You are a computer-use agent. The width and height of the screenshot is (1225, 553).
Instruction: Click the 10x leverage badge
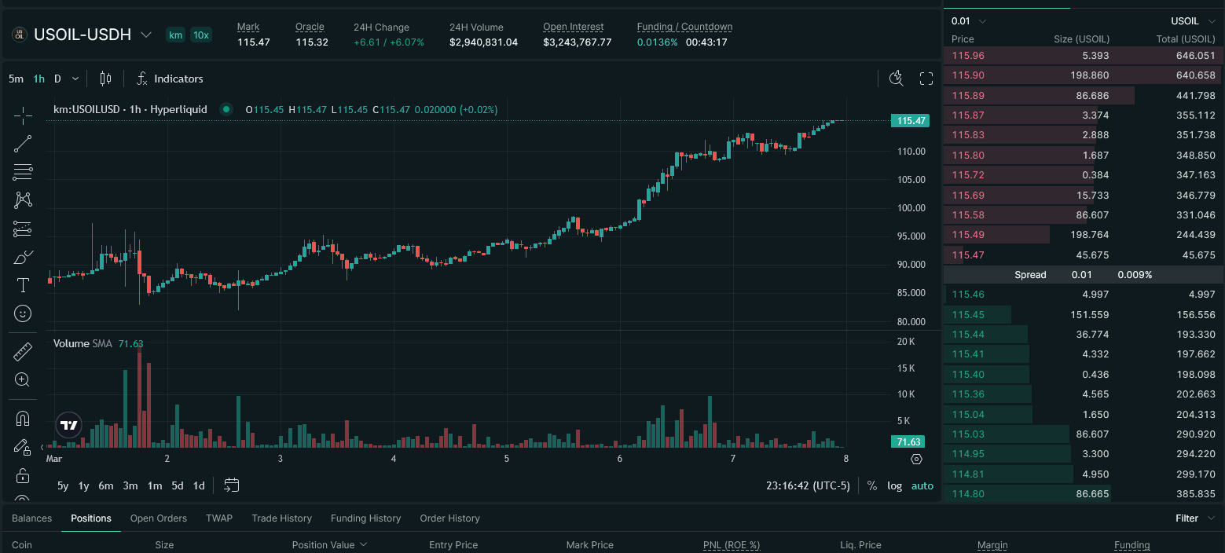tap(201, 35)
